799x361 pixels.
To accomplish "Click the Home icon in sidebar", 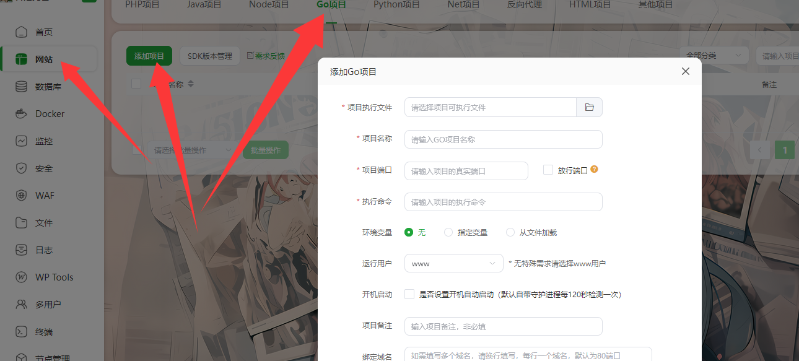I will click(x=22, y=32).
